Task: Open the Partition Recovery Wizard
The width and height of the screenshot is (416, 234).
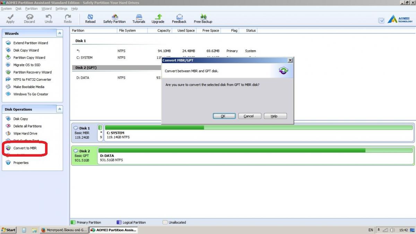Action: pyautogui.click(x=29, y=72)
